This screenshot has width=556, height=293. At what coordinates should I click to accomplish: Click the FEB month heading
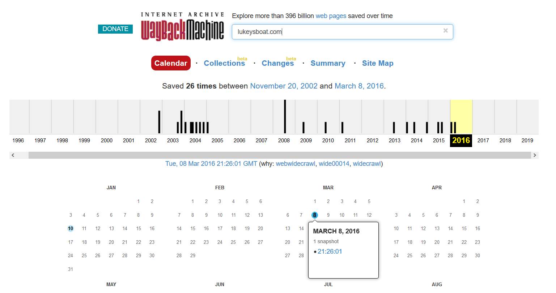[220, 188]
